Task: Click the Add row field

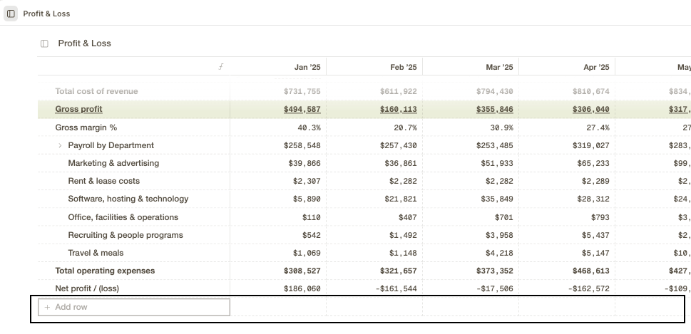Action: [x=134, y=307]
